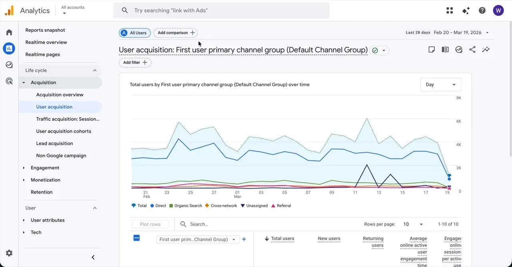The image size is (512, 267).
Task: Toggle the select-all rows checkbox in the table header
Action: click(x=136, y=238)
